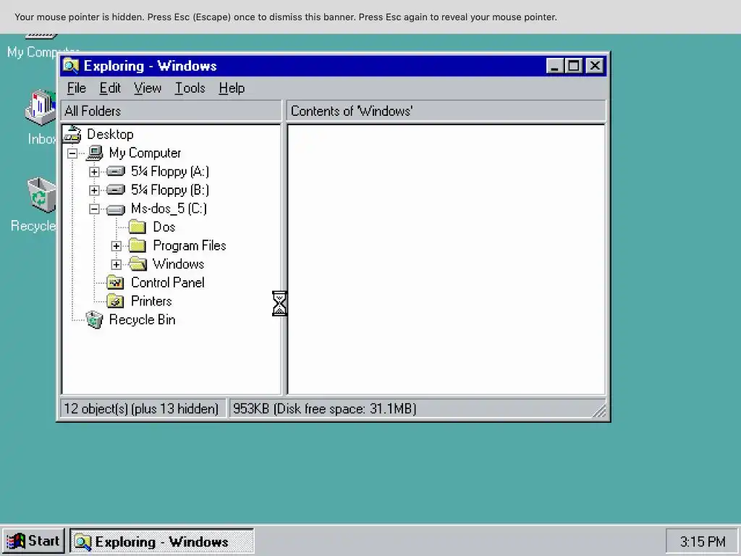Close the Exploring window
Viewport: 741px width, 556px height.
595,66
